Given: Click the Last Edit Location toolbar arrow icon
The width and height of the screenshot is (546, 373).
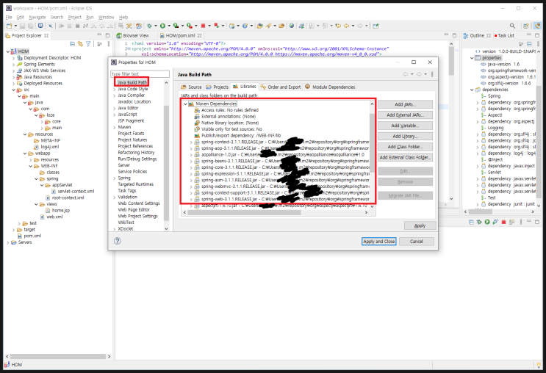Looking at the screenshot, I should coord(338,26).
